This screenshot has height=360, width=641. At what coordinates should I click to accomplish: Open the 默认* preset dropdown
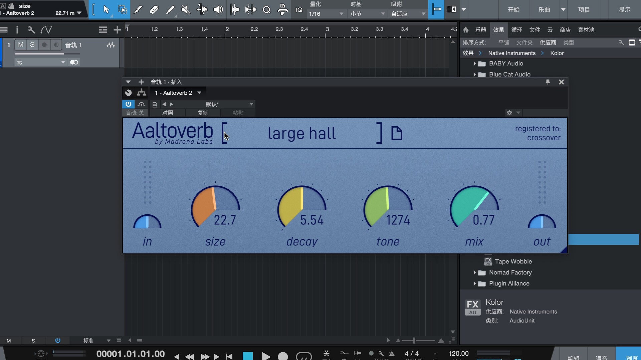click(215, 104)
